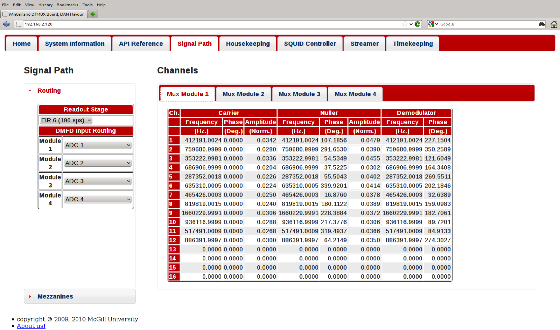The image size is (560, 330).
Task: Switch to the Streamer tab
Action: point(365,44)
